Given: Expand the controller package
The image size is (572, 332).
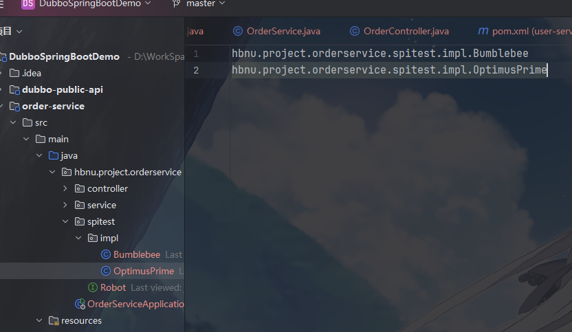Looking at the screenshot, I should tap(65, 188).
